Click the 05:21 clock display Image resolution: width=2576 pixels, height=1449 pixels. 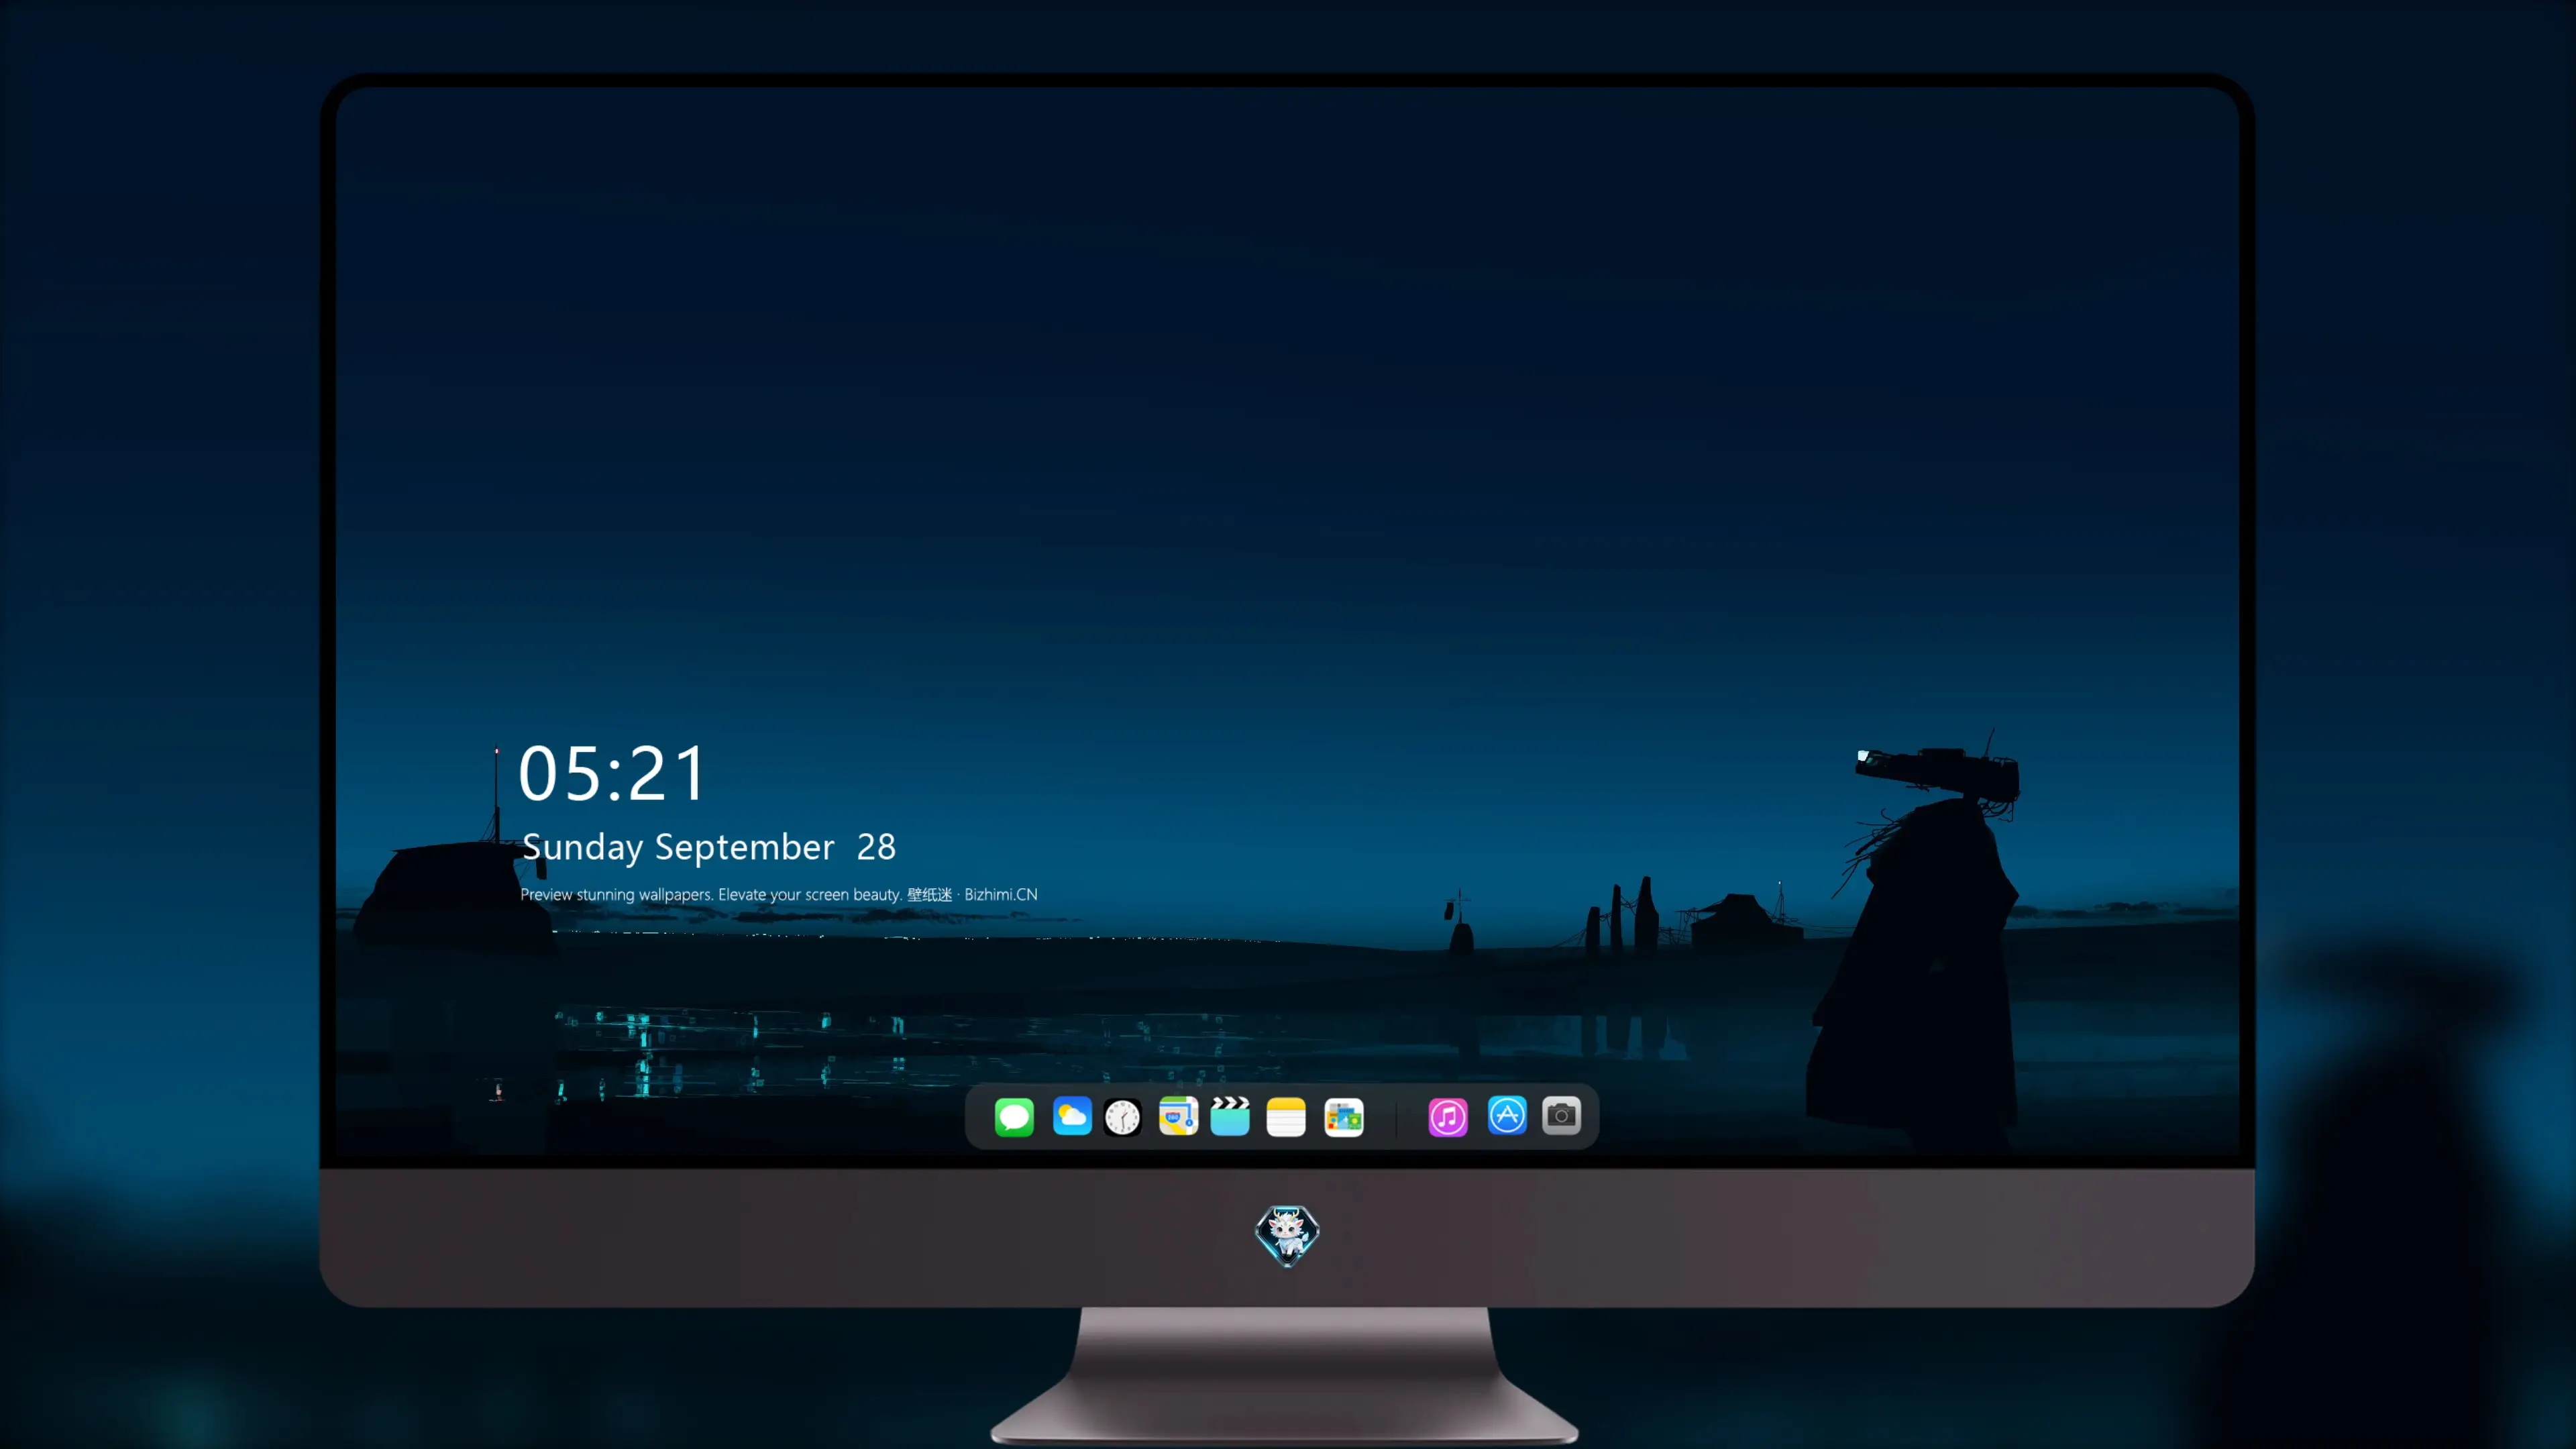612,774
